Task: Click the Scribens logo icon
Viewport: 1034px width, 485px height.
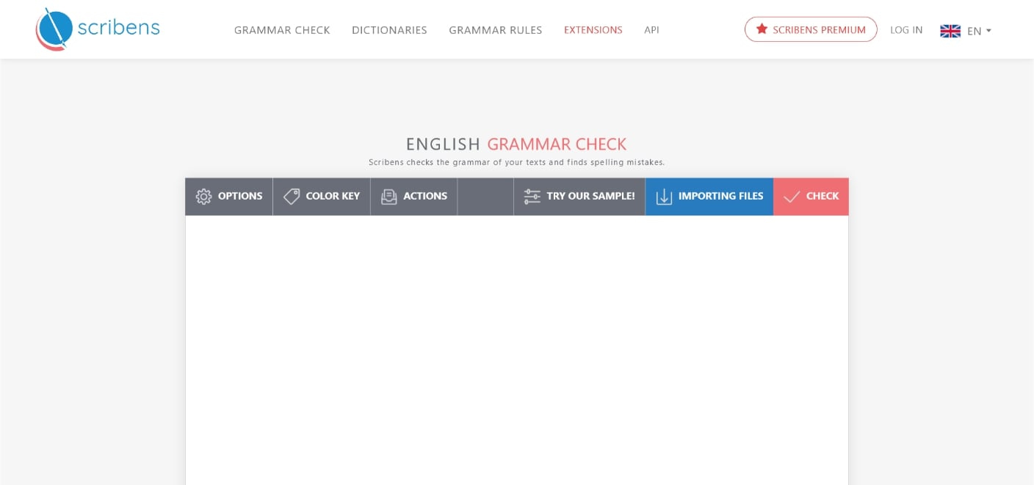Action: [x=54, y=29]
